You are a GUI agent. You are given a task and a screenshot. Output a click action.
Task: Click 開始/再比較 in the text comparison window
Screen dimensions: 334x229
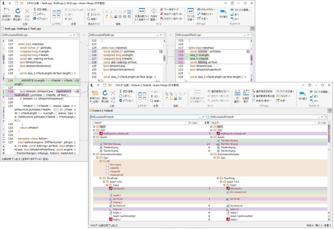point(18,14)
